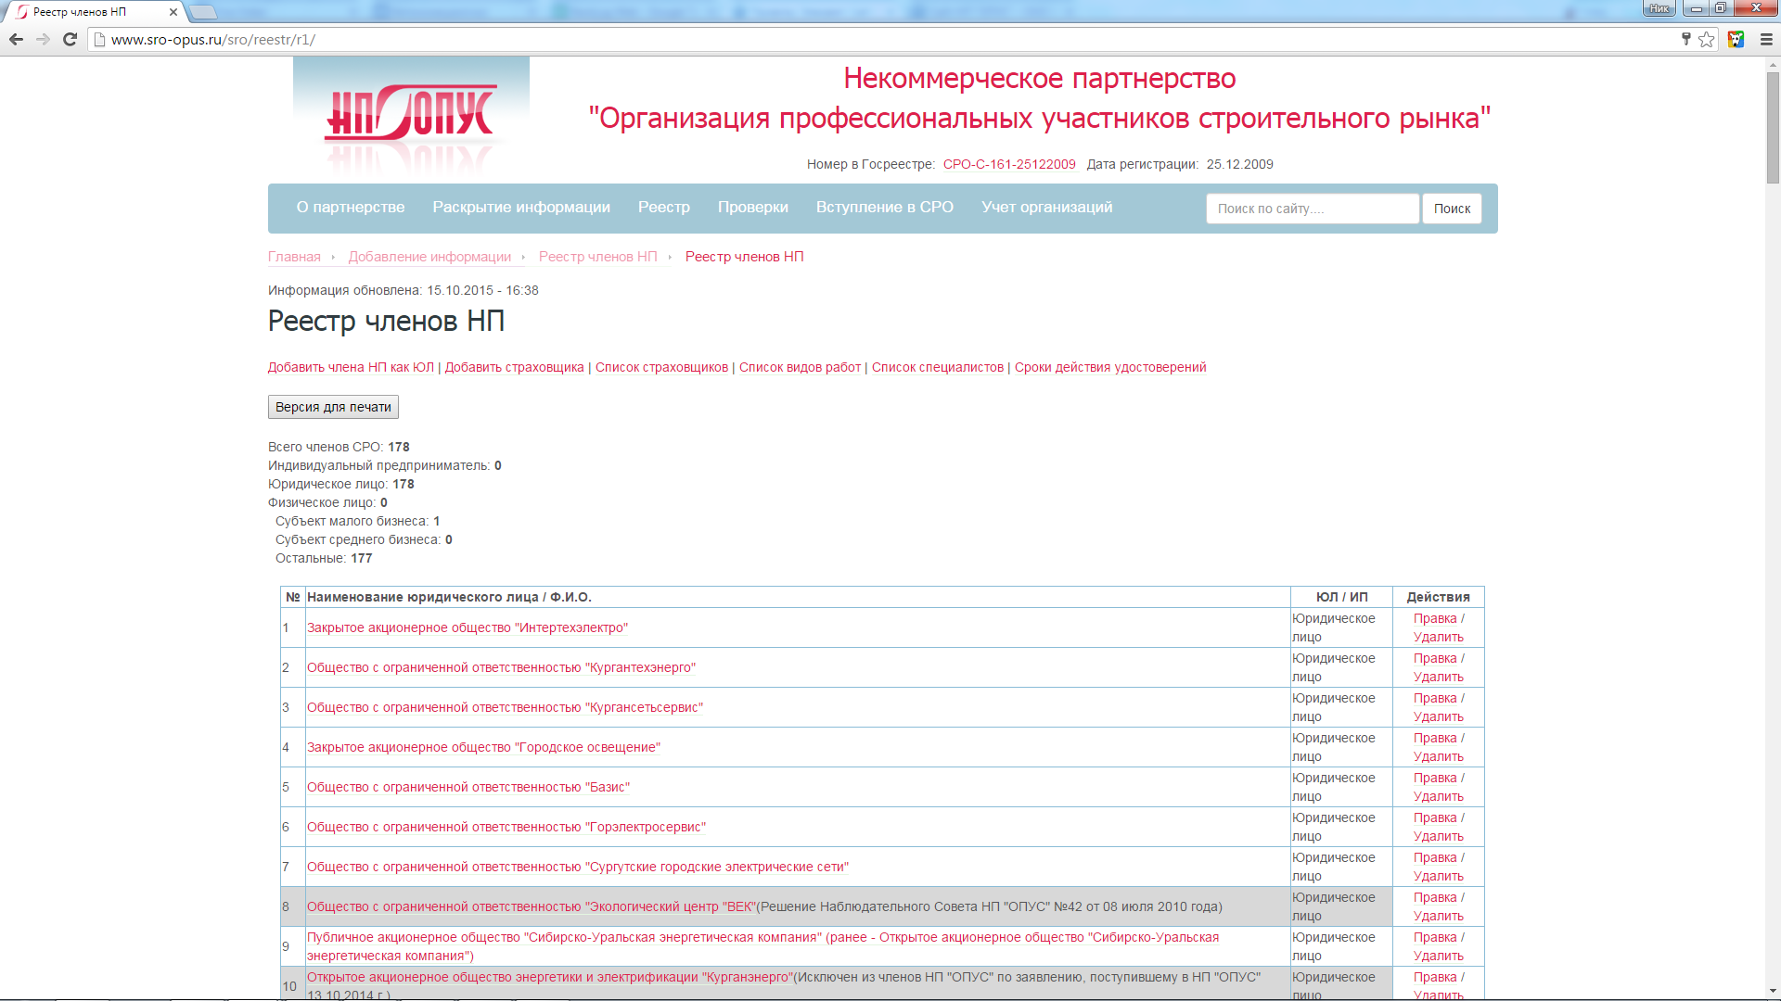Open the 'О партнерстве' menu
1781x1001 pixels.
click(351, 208)
